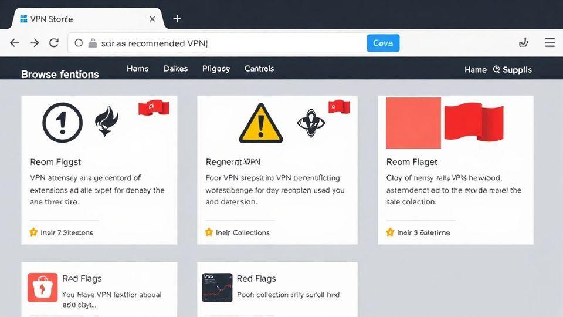
Task: Go to the Pligosy menu item
Action: click(216, 69)
